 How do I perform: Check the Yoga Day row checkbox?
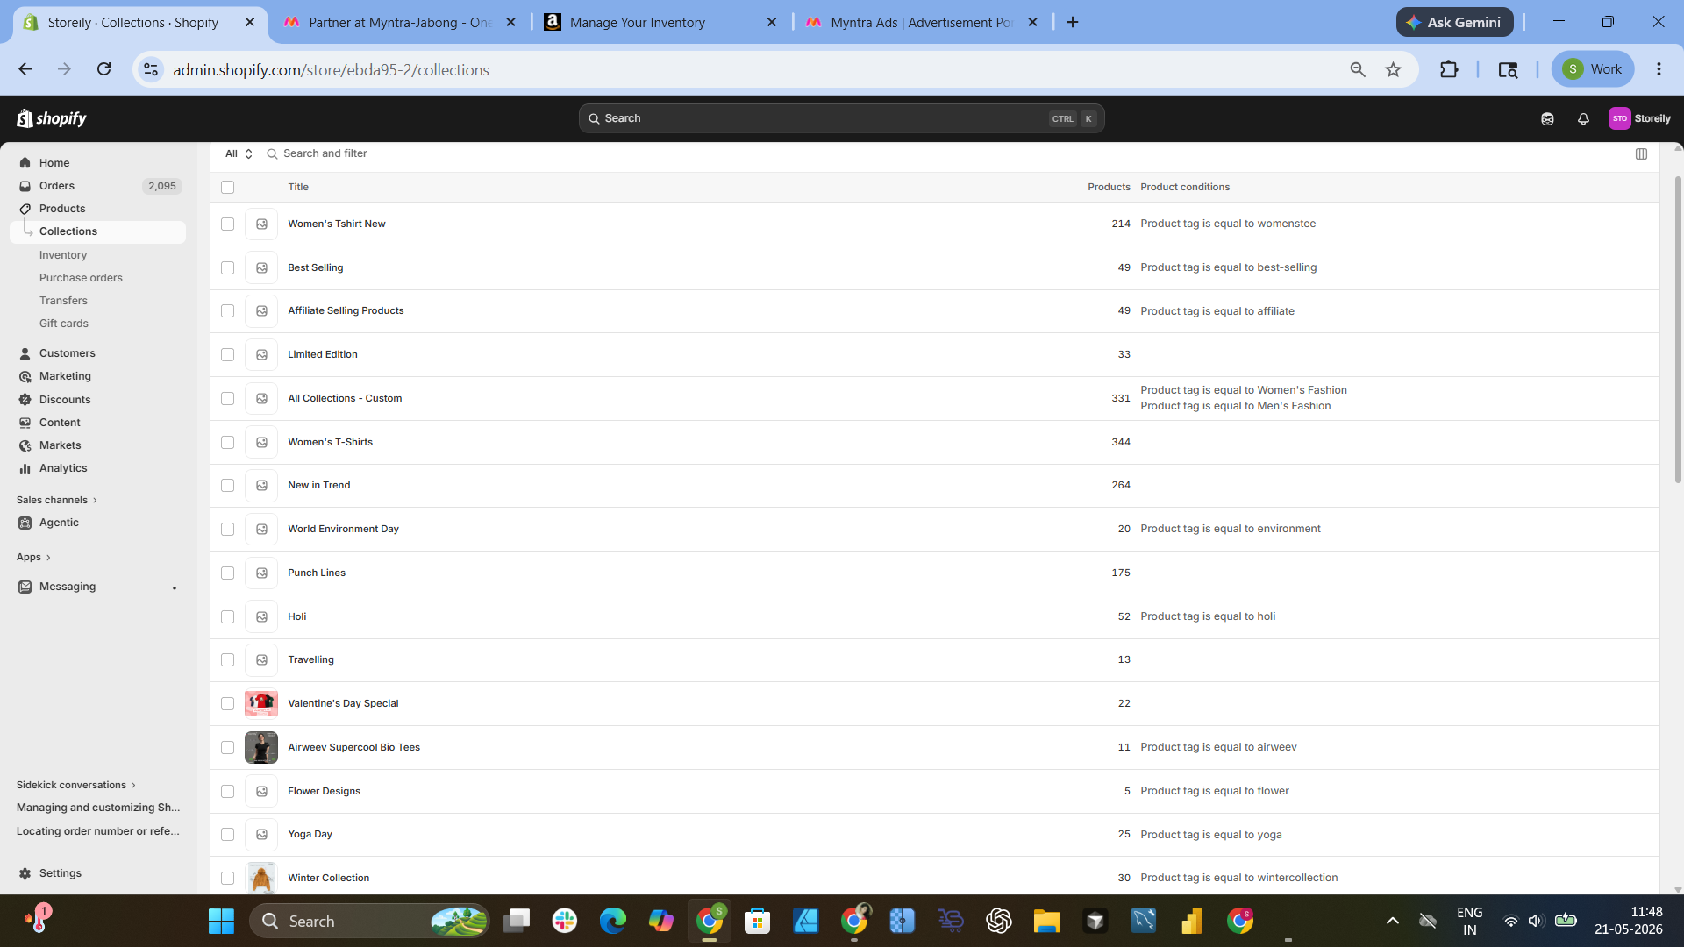(x=228, y=834)
